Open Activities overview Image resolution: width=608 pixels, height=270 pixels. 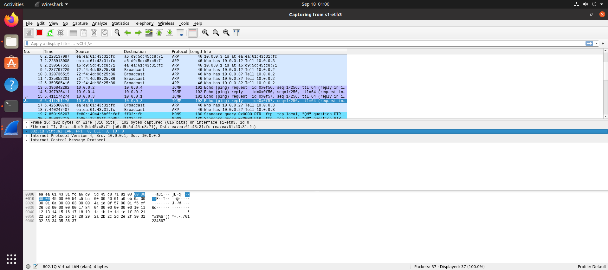[14, 4]
